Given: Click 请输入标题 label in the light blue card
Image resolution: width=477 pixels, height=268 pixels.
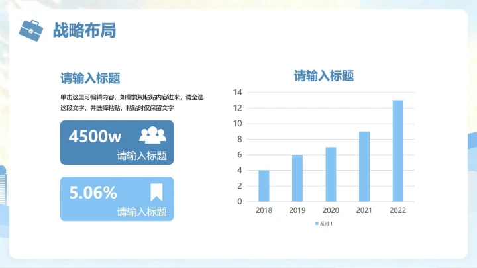Looking at the screenshot, I should tap(141, 212).
